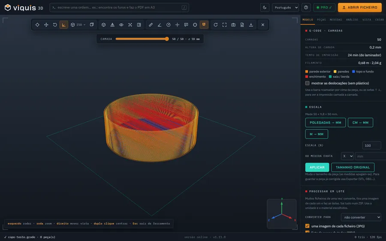Focus the command search input field
Viewport: 386px width, 241px height.
click(119, 7)
